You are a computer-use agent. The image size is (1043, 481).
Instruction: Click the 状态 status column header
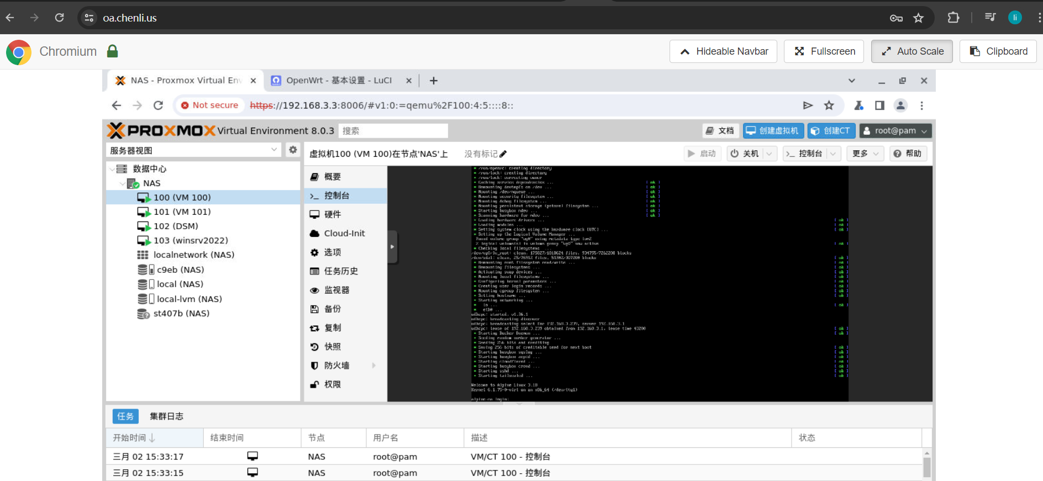(x=857, y=438)
